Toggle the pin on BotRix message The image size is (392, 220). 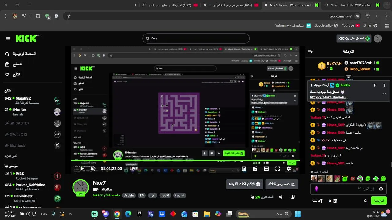[x=374, y=86]
